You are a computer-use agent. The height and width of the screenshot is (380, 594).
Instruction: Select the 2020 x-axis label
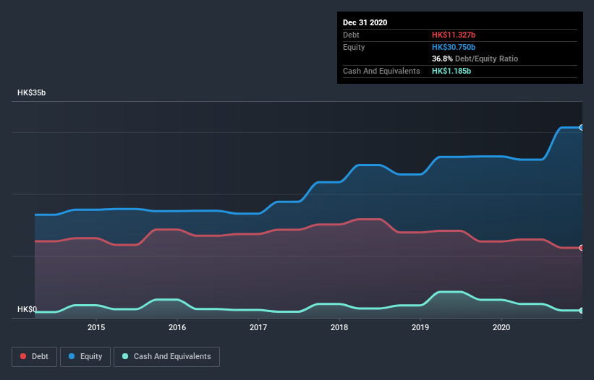coord(501,327)
